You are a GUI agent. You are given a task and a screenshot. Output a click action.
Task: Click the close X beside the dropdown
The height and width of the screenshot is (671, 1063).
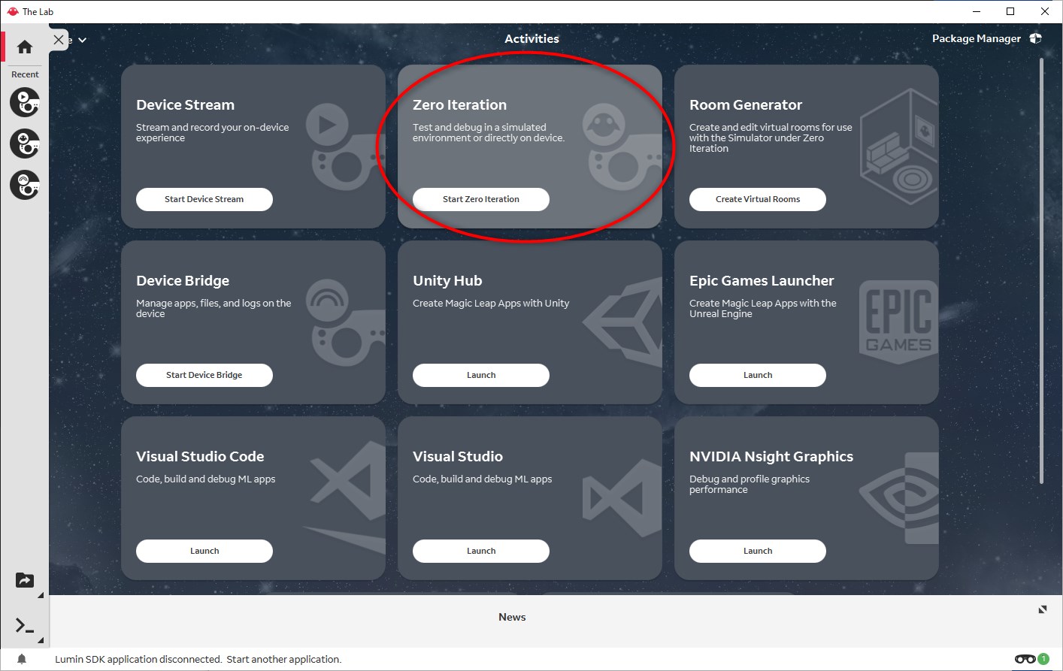coord(59,39)
